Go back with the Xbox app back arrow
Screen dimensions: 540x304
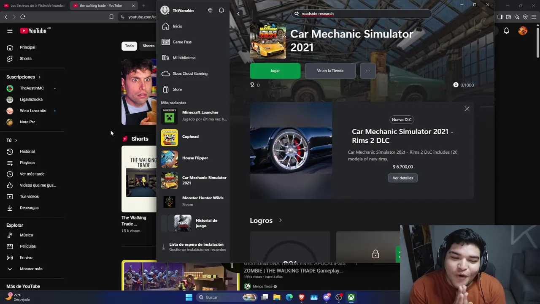coord(238,14)
